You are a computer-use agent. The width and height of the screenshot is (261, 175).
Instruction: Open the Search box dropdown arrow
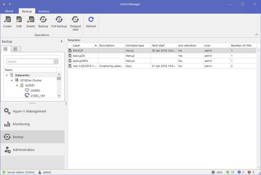[x=56, y=62]
